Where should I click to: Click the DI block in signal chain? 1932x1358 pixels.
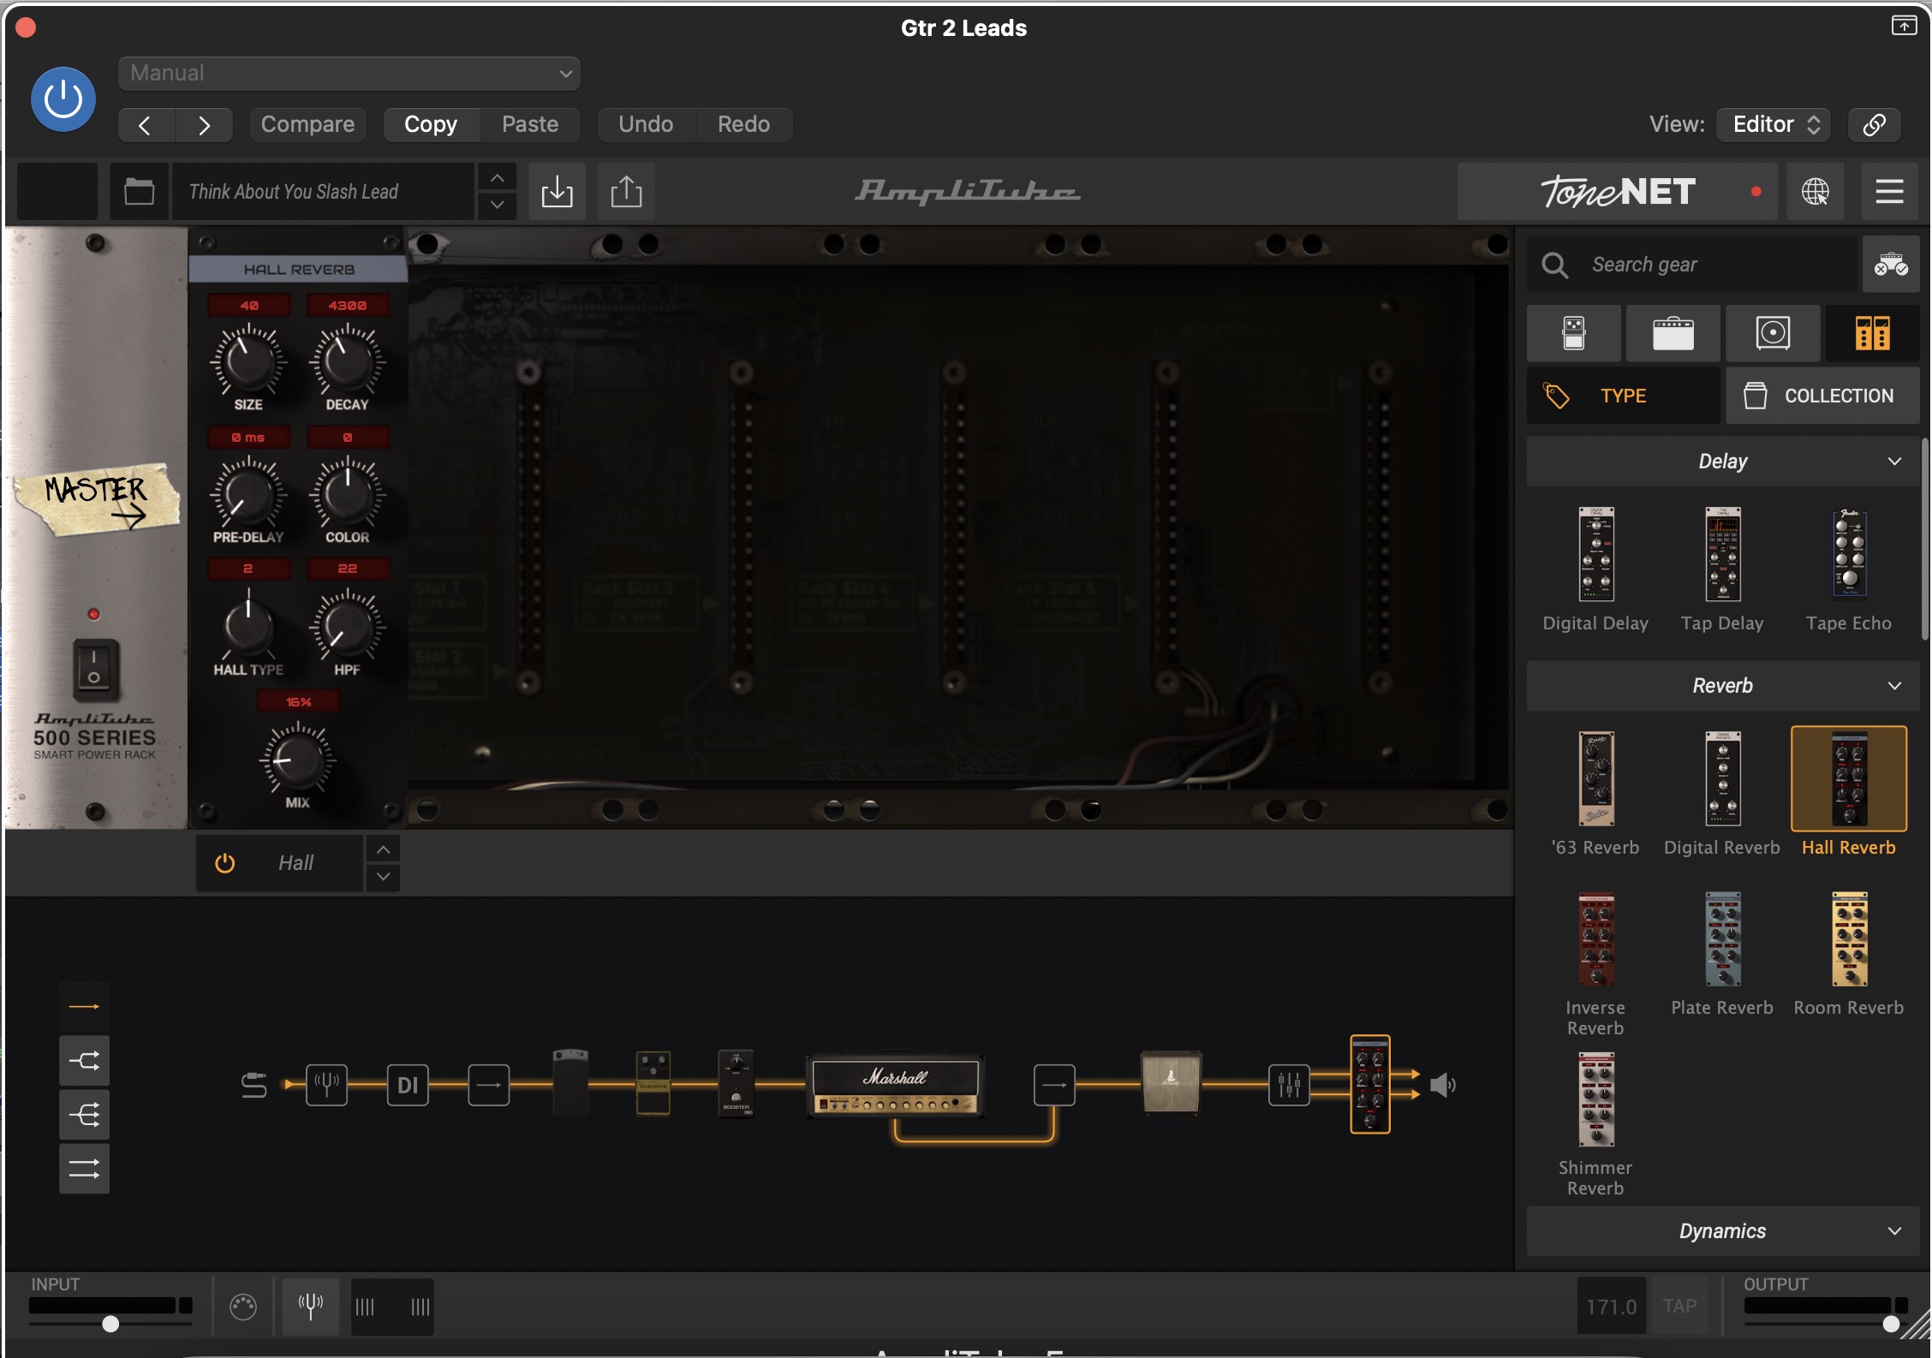[408, 1085]
